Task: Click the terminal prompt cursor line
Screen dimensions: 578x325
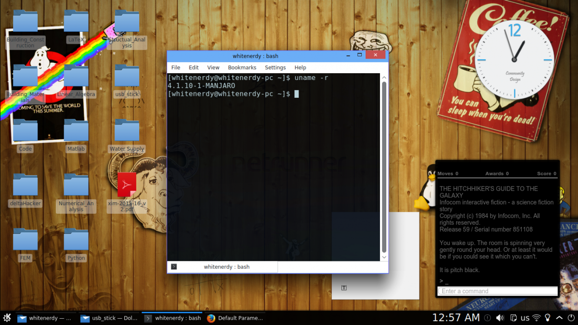Action: click(x=233, y=94)
